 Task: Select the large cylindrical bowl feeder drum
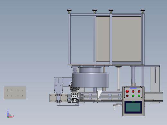coord(90,80)
